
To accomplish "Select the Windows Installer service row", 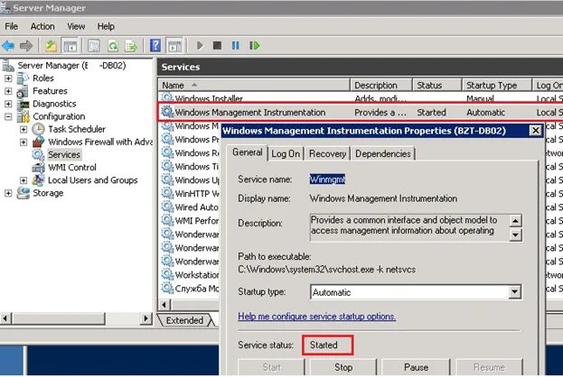I will pyautogui.click(x=361, y=98).
